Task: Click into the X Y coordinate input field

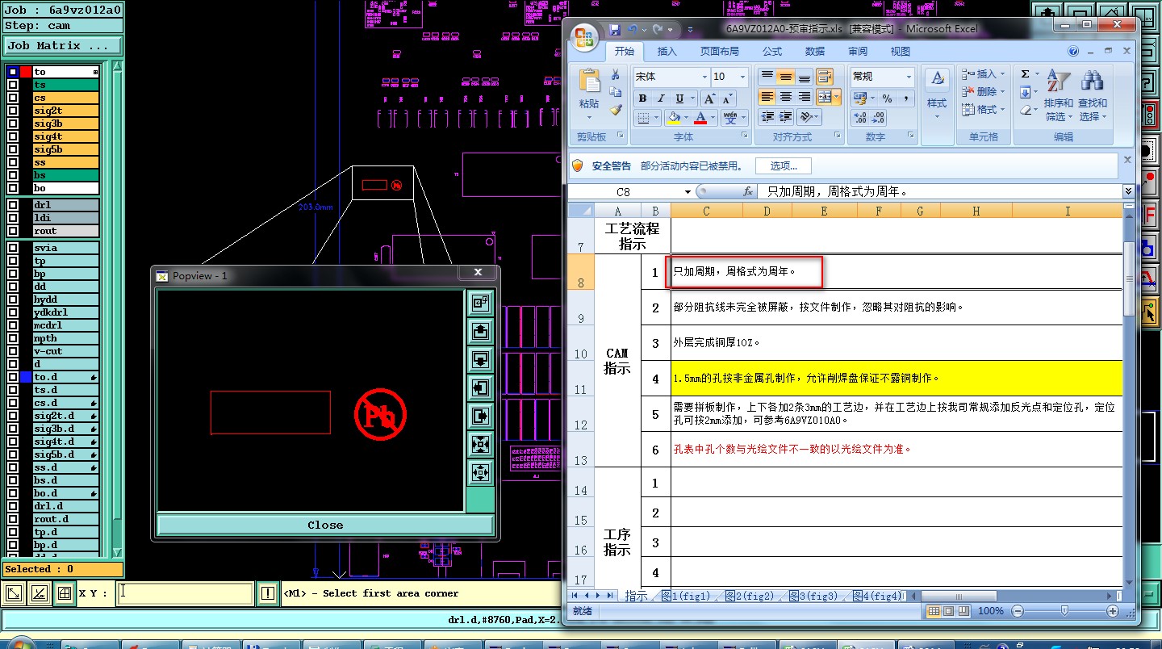Action: [x=184, y=594]
